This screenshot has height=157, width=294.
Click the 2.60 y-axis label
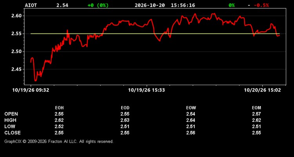tap(17, 16)
